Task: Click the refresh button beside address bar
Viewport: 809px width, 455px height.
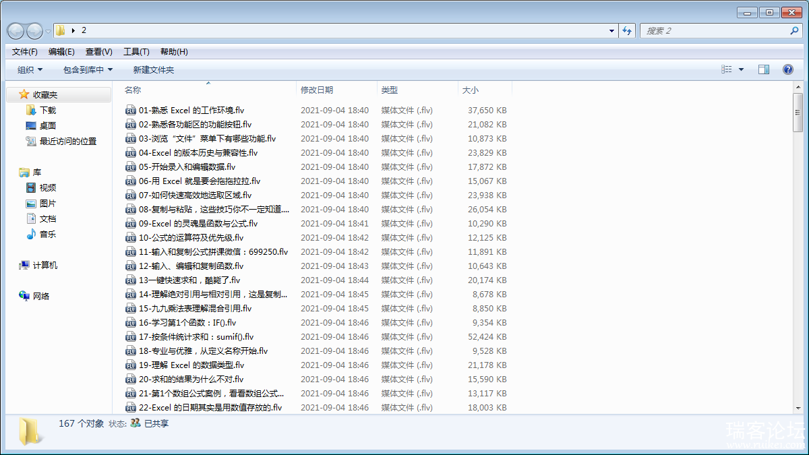Action: (628, 31)
